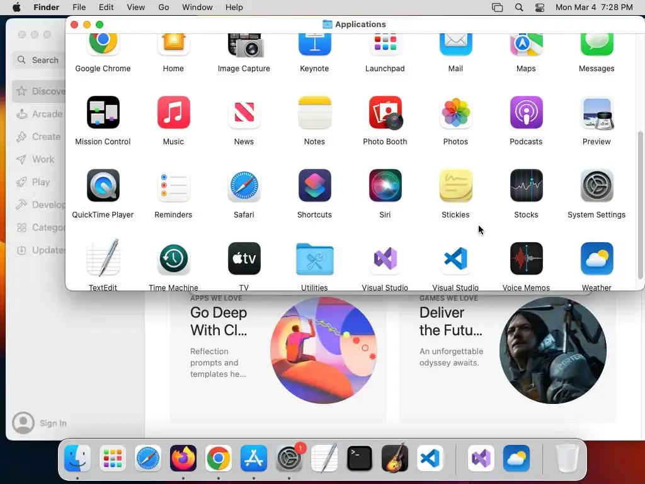Viewport: 645px width, 484px height.
Task: Select Photo Booth in Applications
Action: click(385, 112)
